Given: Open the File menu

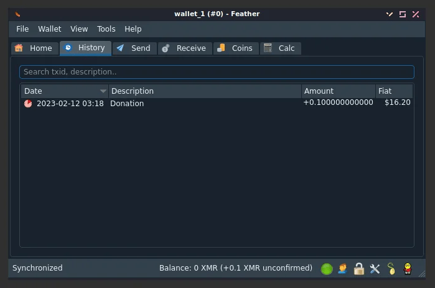Looking at the screenshot, I should [x=22, y=29].
